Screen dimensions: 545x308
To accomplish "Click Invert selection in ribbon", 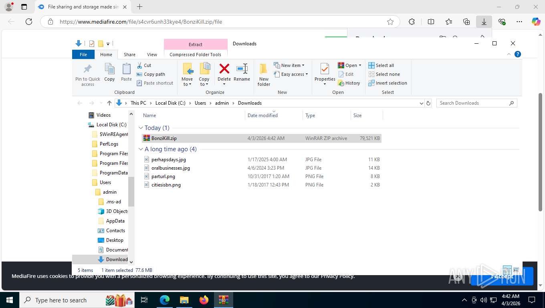I will (x=388, y=83).
